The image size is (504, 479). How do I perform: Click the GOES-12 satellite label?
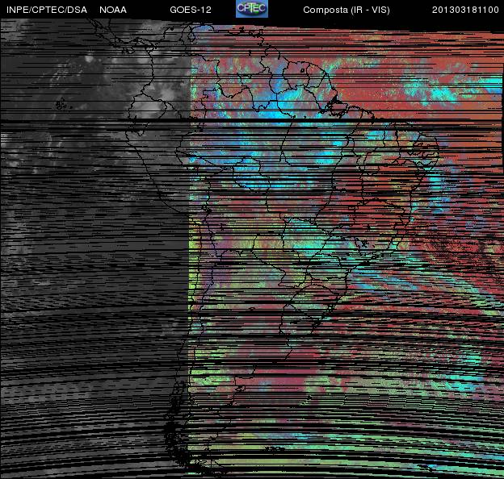191,10
